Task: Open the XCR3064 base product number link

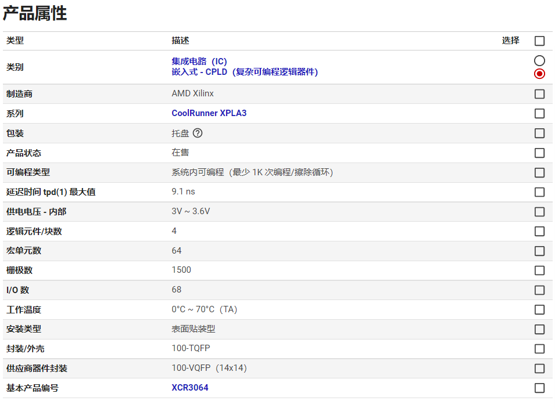Action: pyautogui.click(x=189, y=388)
